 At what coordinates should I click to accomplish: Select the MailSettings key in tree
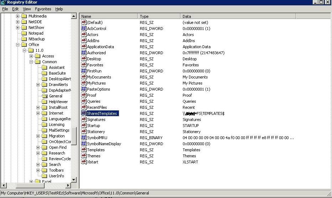coord(59,130)
